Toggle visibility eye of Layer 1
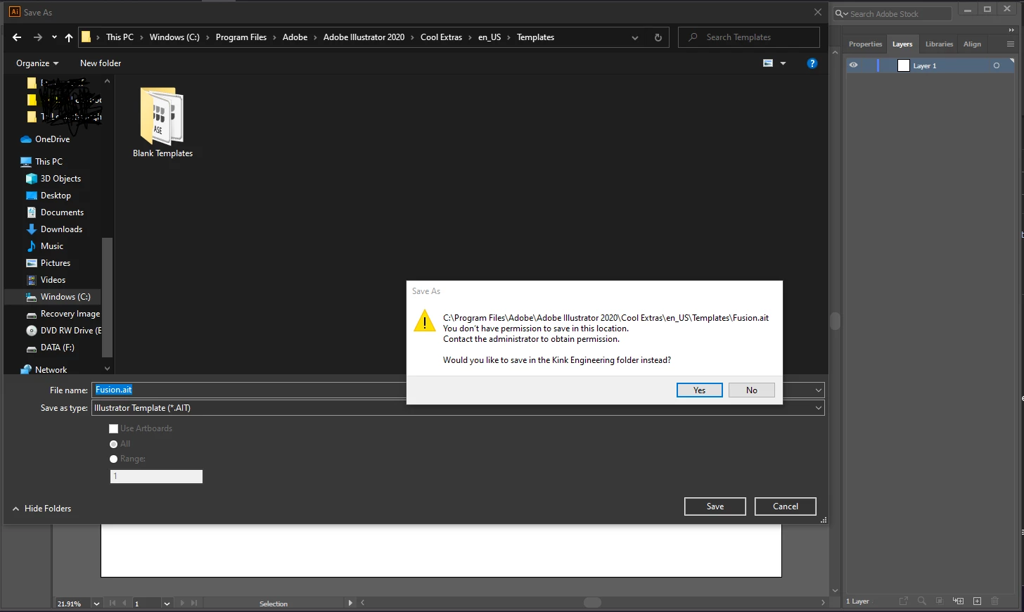 (853, 65)
